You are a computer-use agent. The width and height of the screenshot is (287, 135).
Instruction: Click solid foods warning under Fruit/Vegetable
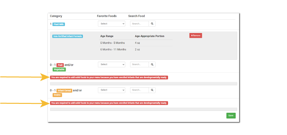(x=109, y=78)
